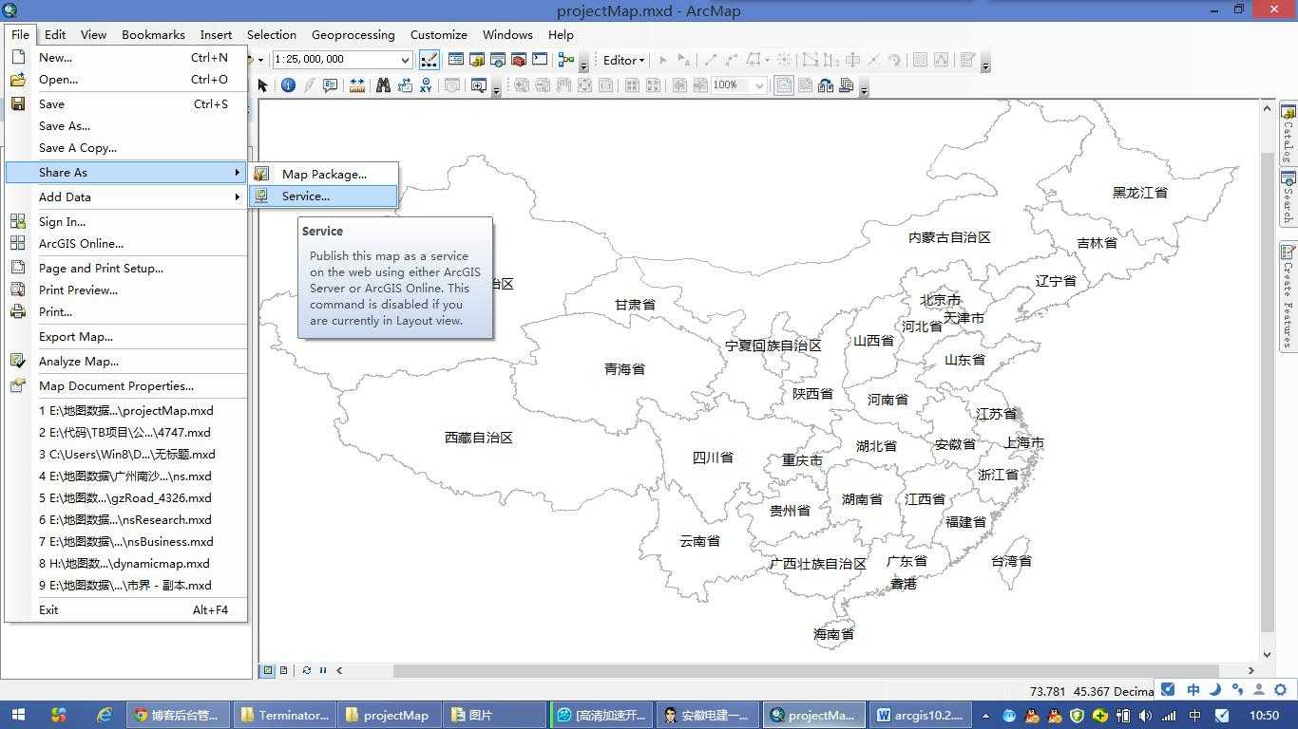Open recent file 4 ns.mxd
This screenshot has height=729, width=1298.
[126, 476]
